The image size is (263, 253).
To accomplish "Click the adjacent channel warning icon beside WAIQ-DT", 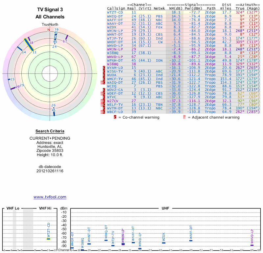I will 102,83.
